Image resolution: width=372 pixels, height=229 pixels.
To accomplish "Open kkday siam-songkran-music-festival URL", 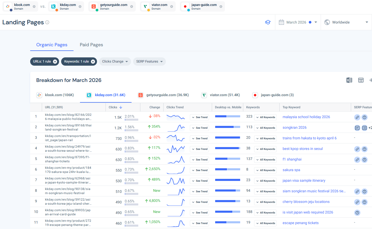I will tap(68, 191).
